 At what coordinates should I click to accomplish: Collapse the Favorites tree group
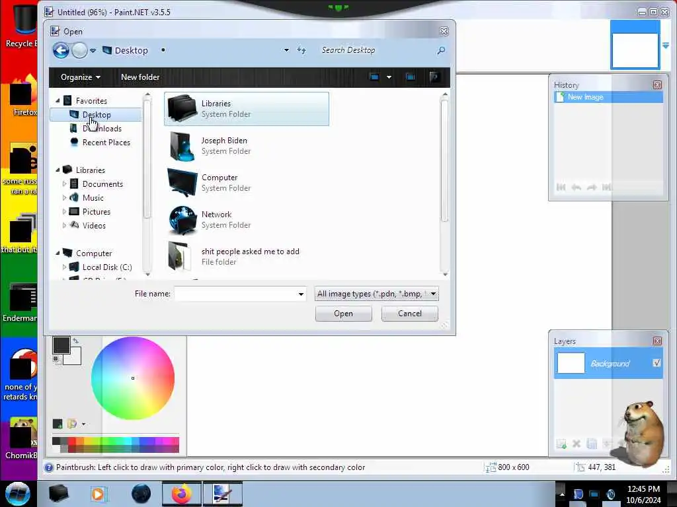point(58,100)
